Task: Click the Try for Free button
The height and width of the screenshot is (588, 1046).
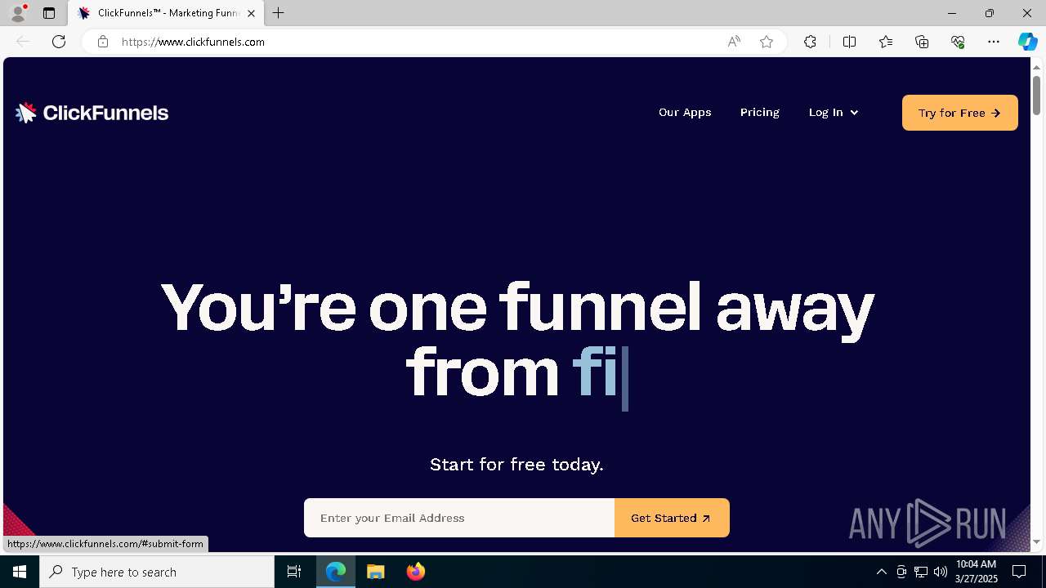Action: point(960,113)
